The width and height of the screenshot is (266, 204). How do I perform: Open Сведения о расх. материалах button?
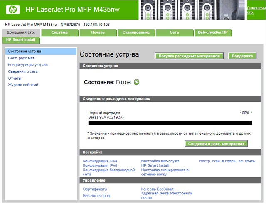tap(216, 144)
